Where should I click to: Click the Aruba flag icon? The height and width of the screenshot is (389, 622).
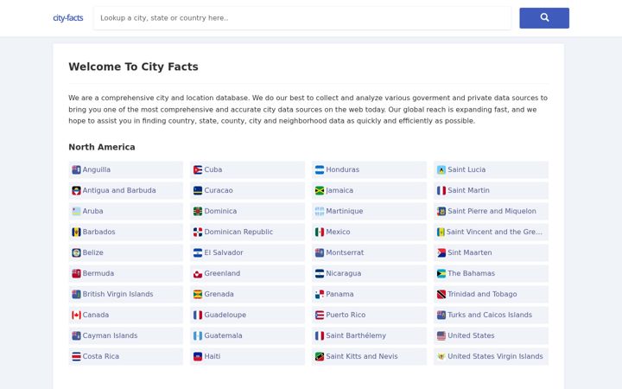[x=76, y=211]
